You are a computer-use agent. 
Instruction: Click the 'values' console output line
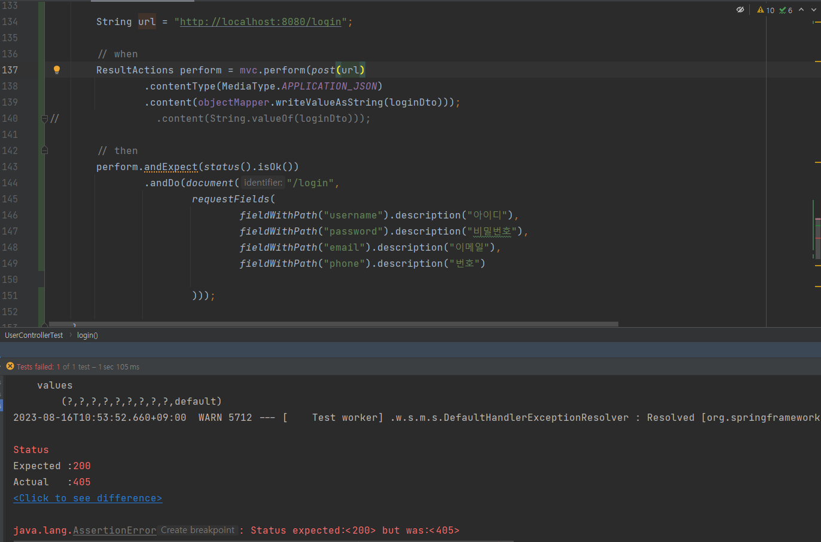coord(55,386)
